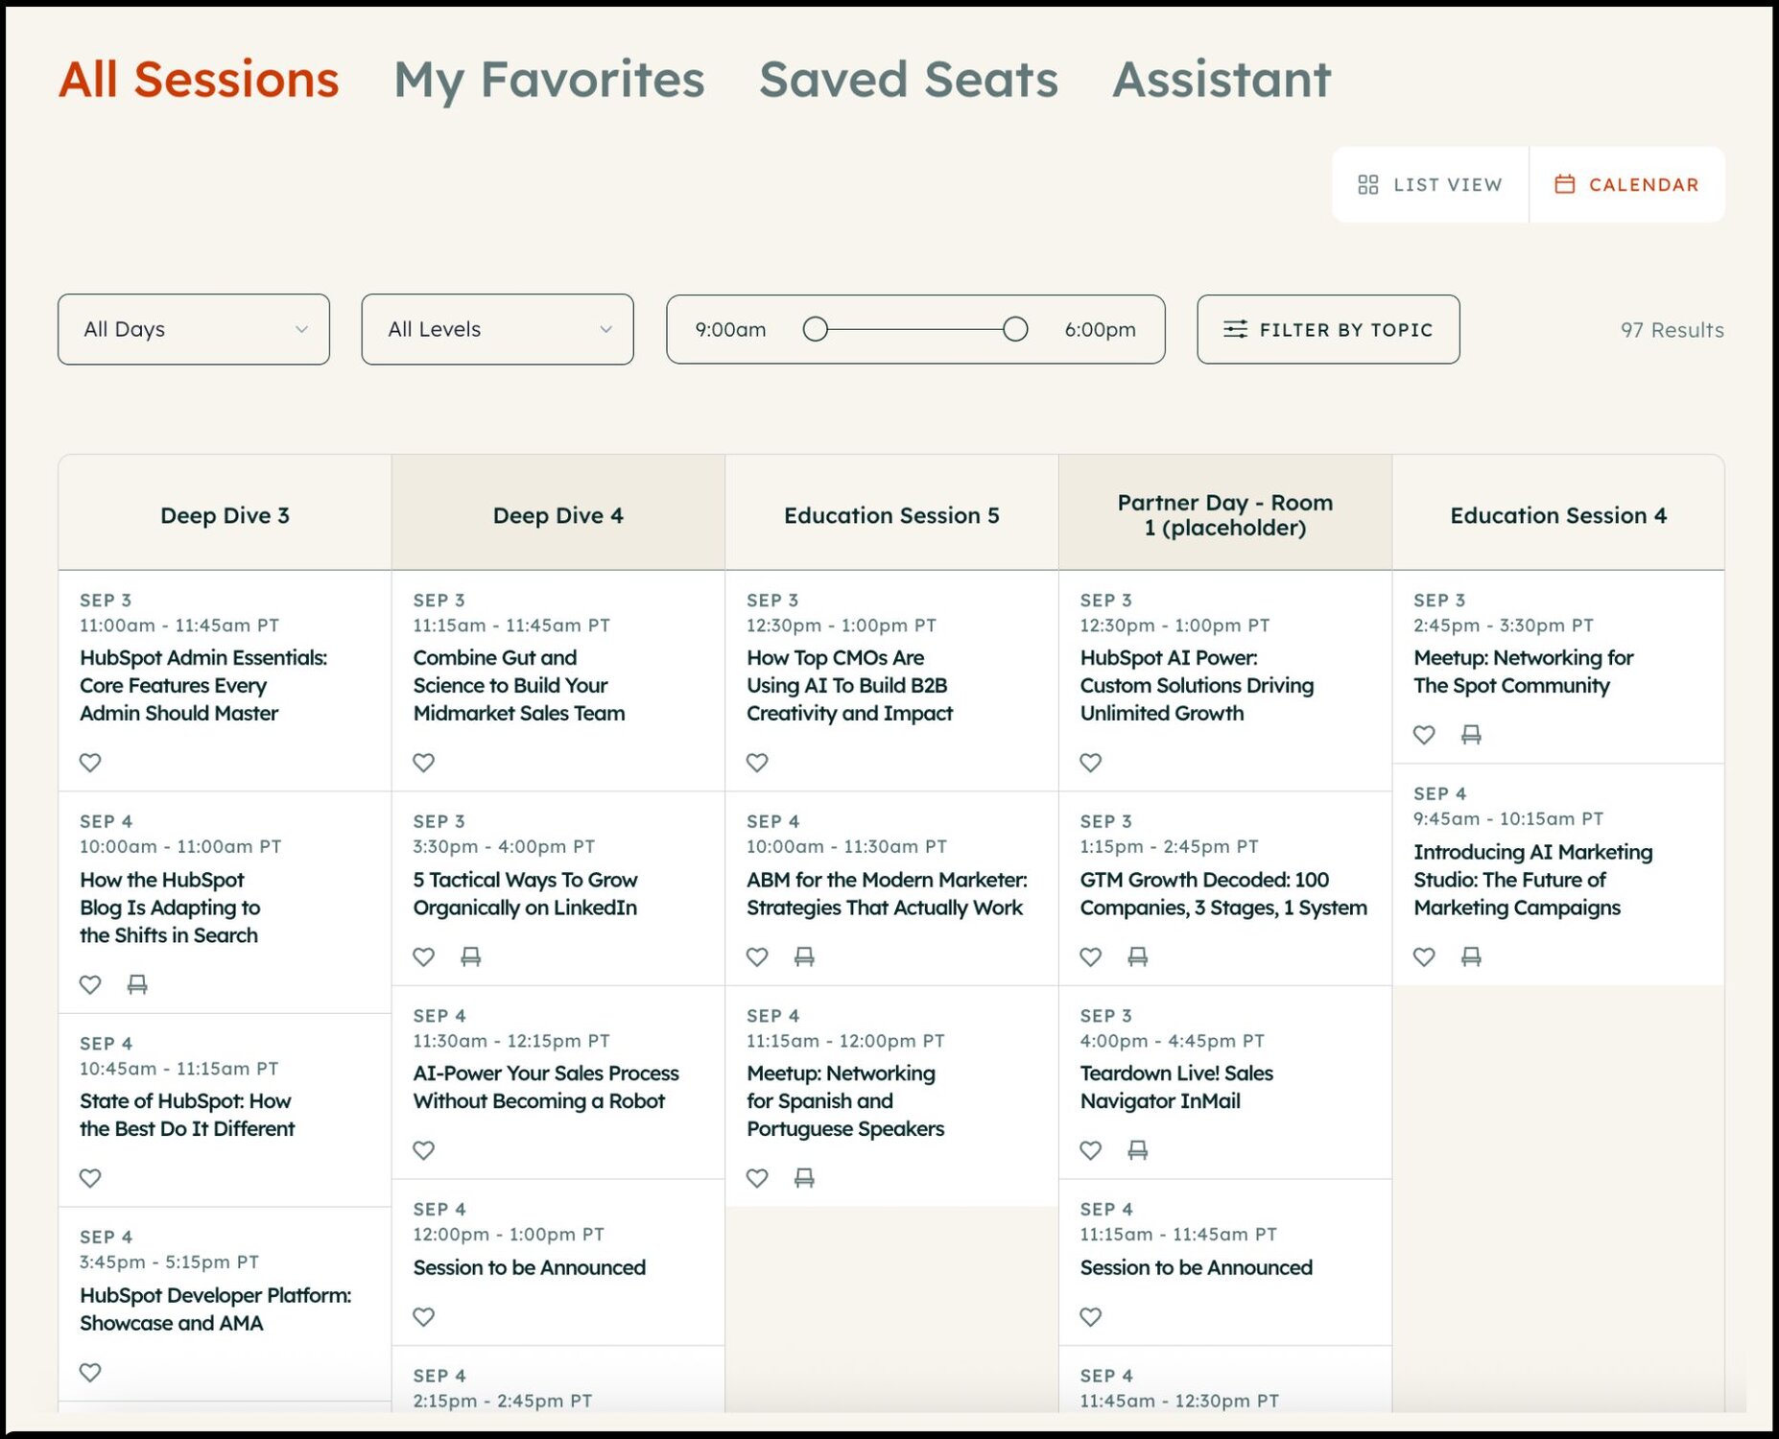Viewport: 1779px width, 1439px height.
Task: Favorite Combine Gut and Science session
Action: tap(423, 763)
